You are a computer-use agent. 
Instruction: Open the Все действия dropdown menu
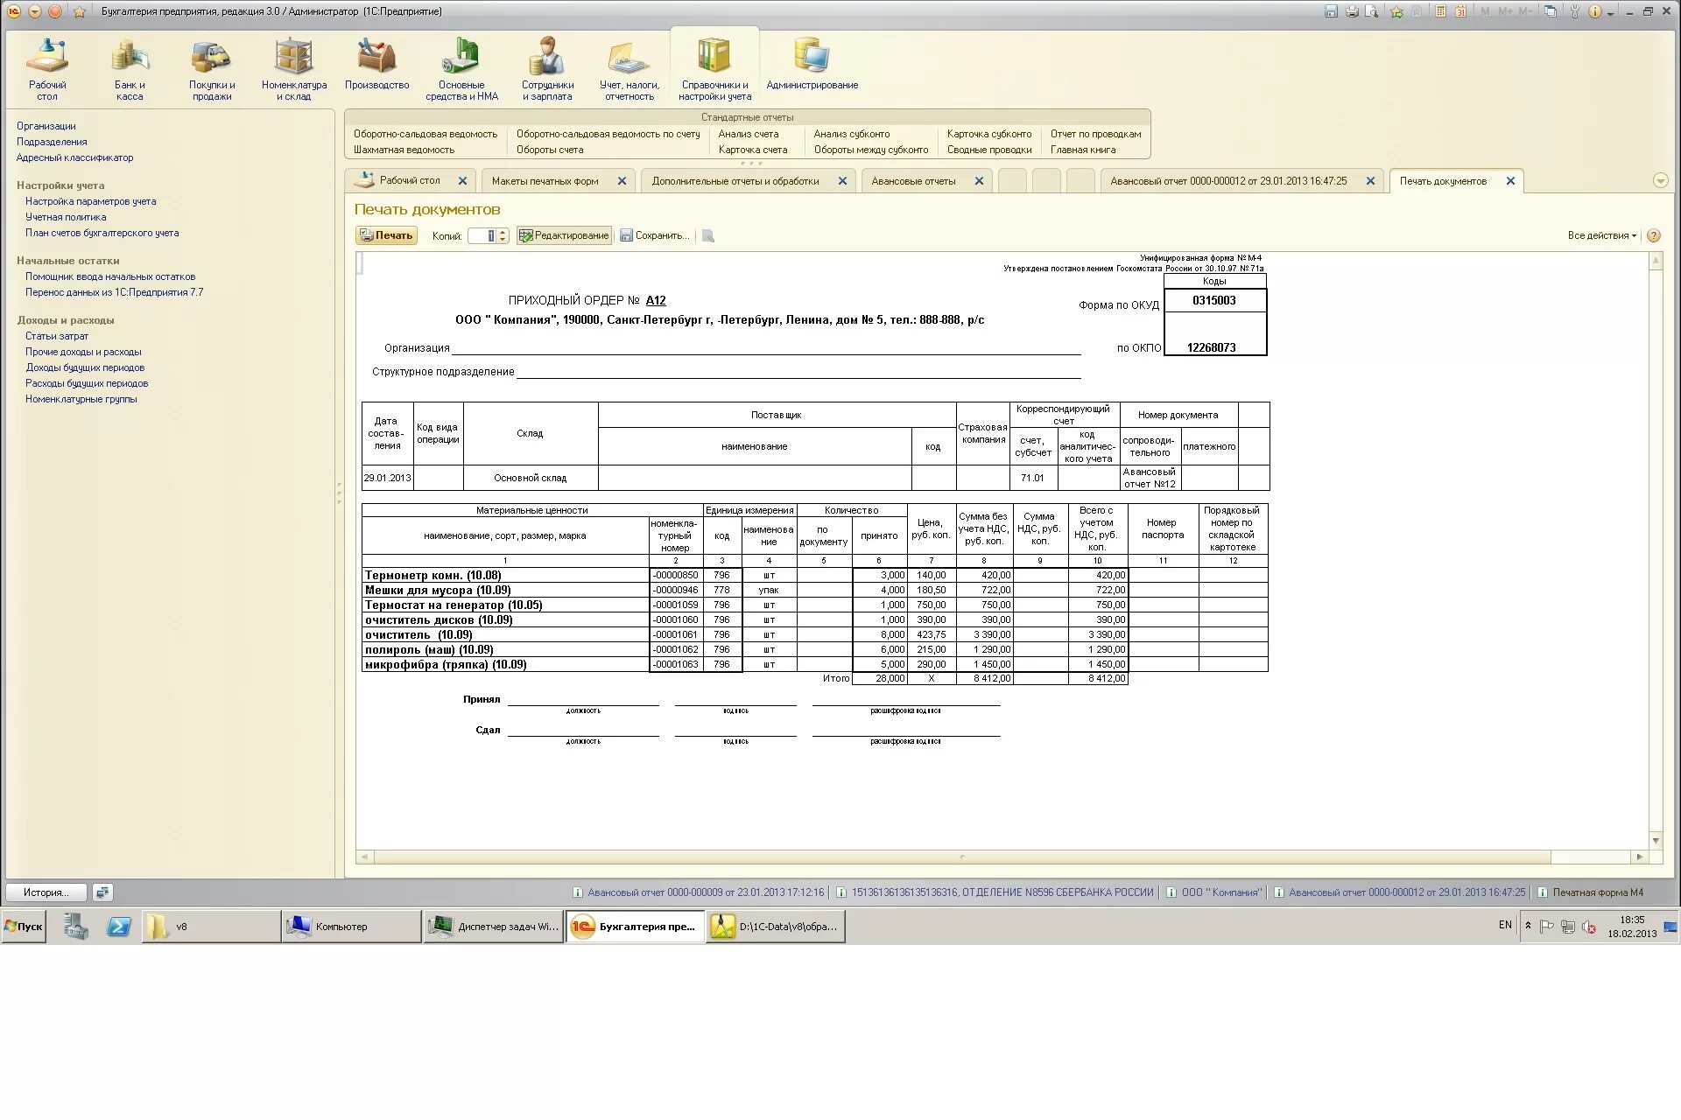click(x=1601, y=235)
